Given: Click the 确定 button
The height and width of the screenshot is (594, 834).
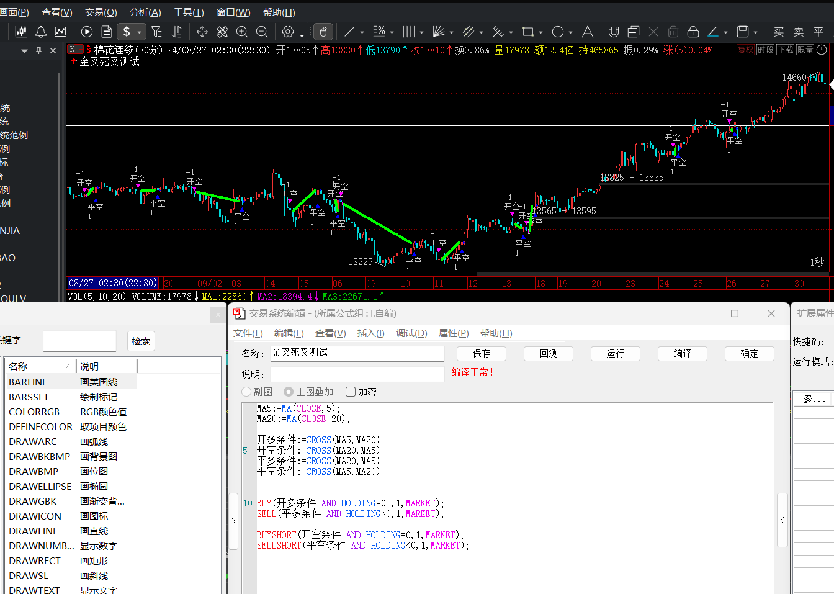Looking at the screenshot, I should pos(750,353).
